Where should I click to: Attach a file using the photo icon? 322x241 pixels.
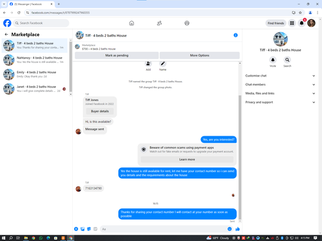pyautogui.click(x=82, y=229)
